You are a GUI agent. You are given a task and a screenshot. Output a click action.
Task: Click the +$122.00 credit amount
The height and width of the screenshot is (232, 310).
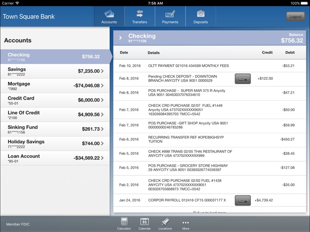tap(265, 78)
